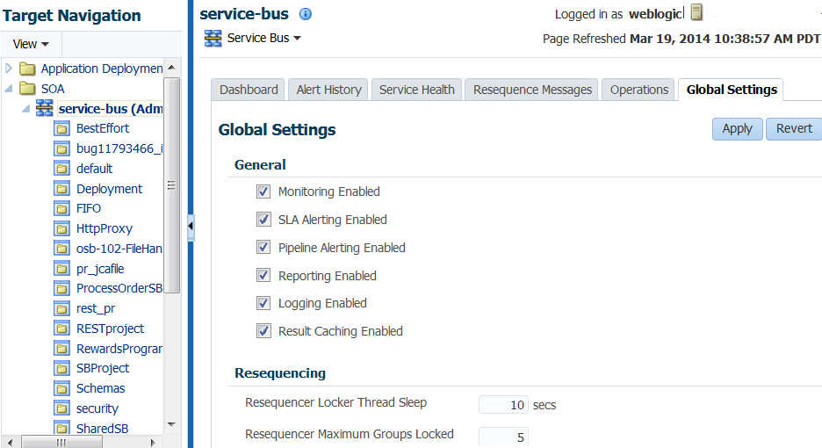Image resolution: width=822 pixels, height=448 pixels.
Task: Click the Apply button
Action: click(x=737, y=128)
